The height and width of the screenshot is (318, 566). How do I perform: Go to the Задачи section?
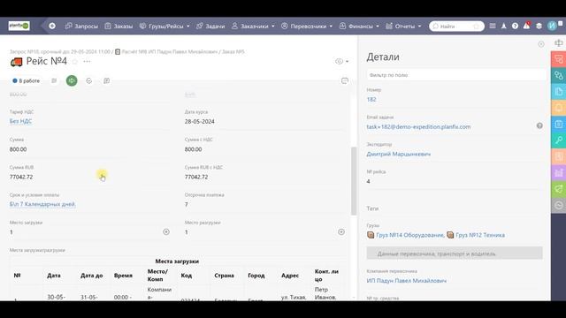[x=210, y=26]
